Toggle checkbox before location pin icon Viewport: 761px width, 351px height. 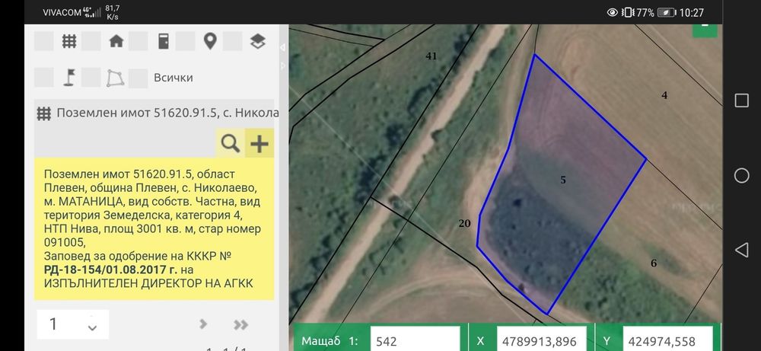(x=186, y=41)
